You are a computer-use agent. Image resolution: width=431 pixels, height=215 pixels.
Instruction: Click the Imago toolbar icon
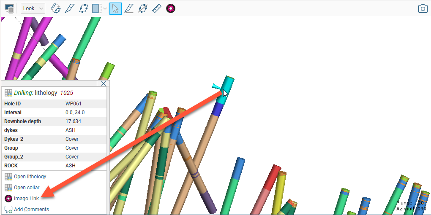pos(170,8)
